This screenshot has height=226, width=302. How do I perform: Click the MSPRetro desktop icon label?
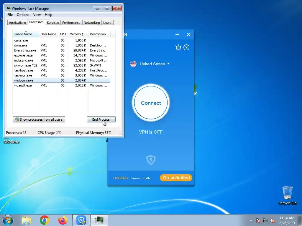point(12,142)
